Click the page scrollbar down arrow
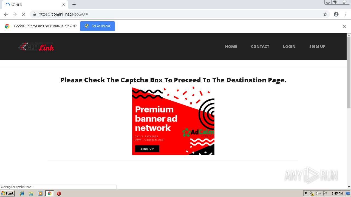The width and height of the screenshot is (351, 197). pos(349,187)
